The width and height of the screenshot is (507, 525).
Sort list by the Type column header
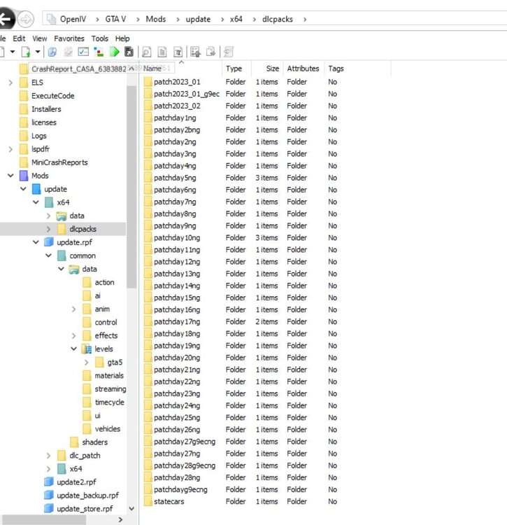pos(236,69)
